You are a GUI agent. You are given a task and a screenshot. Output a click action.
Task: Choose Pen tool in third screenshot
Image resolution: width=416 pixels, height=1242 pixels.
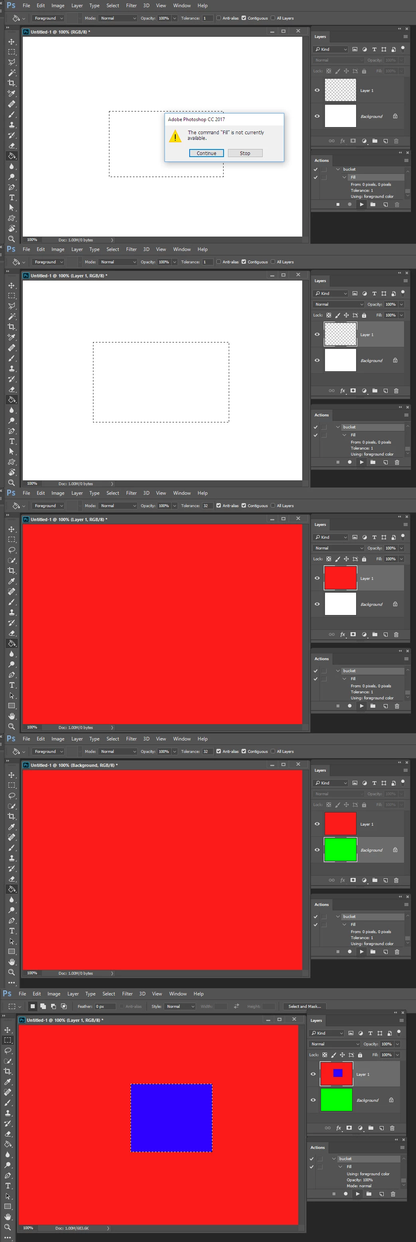pyautogui.click(x=12, y=675)
